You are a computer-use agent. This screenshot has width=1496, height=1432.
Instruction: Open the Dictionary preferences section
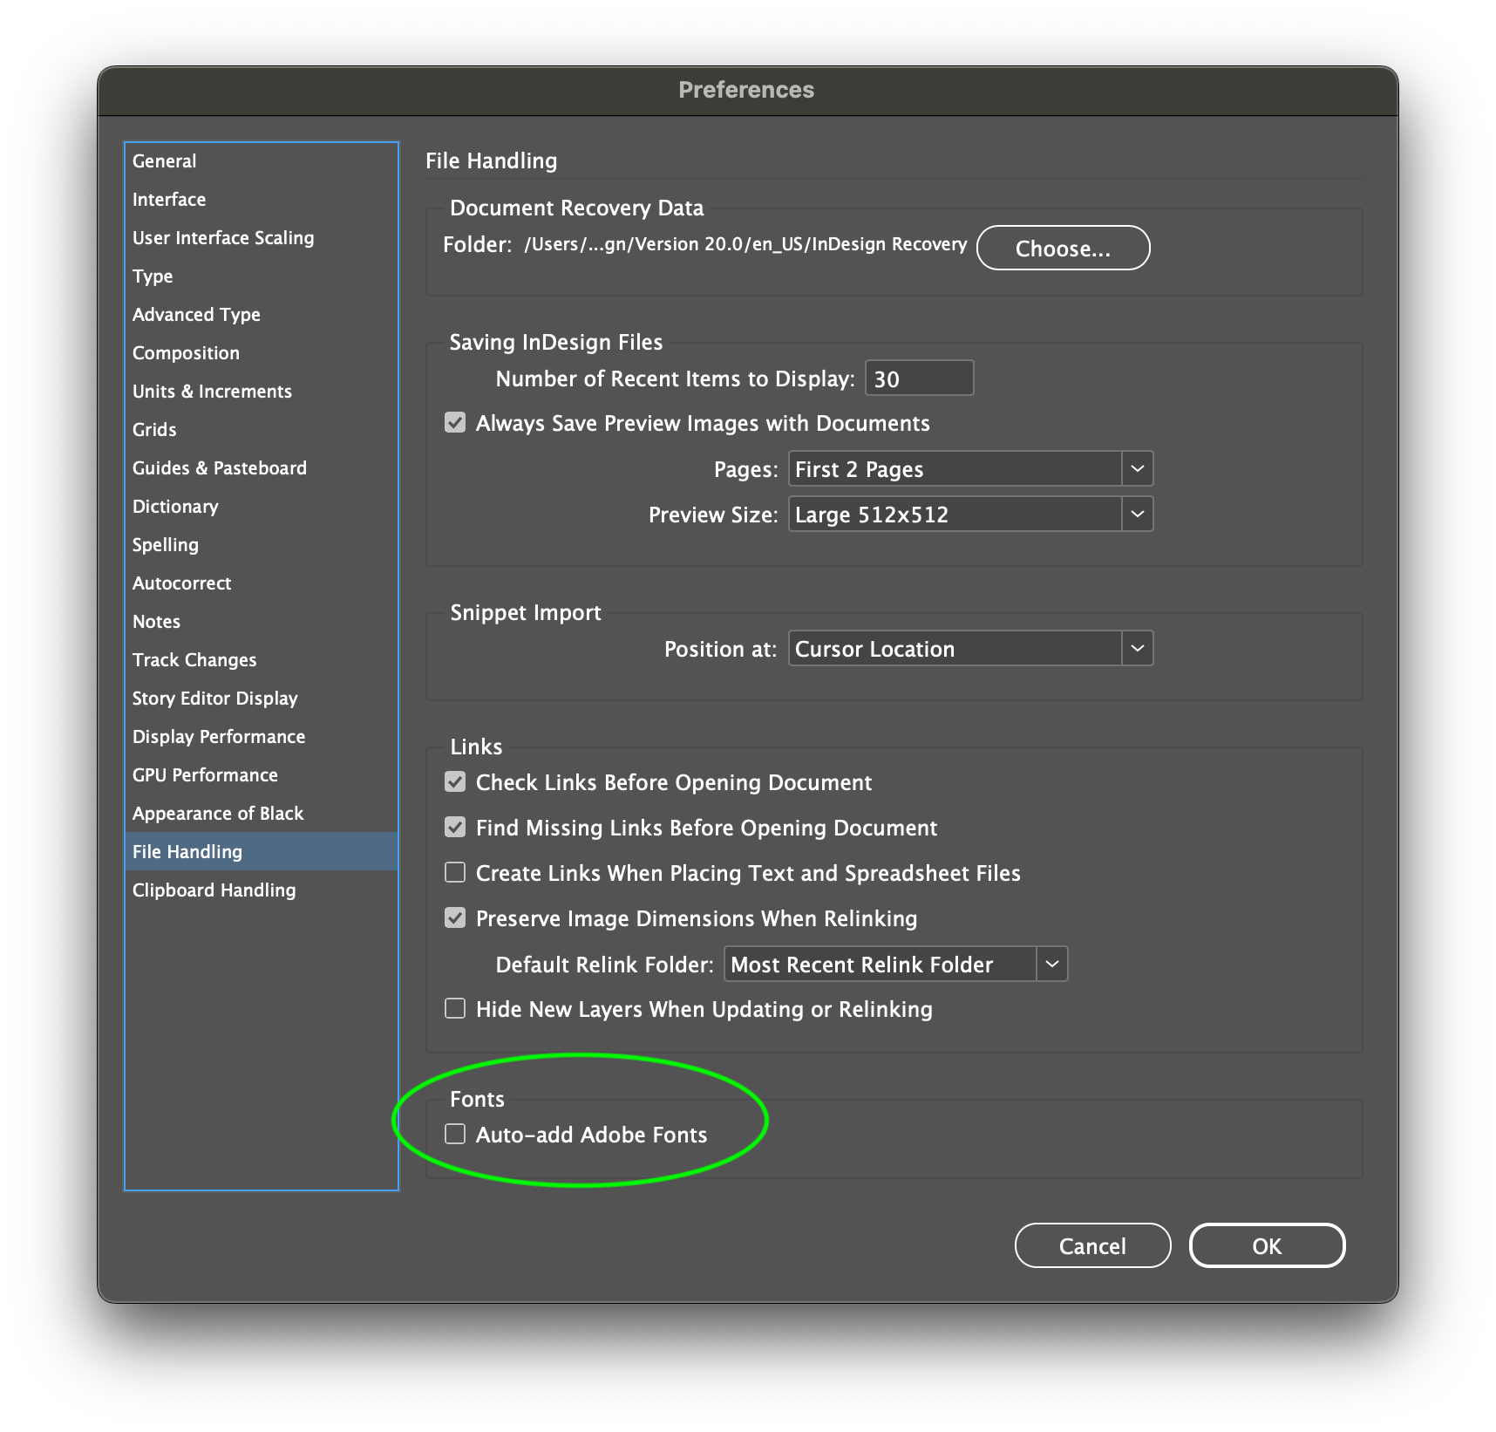tap(175, 506)
